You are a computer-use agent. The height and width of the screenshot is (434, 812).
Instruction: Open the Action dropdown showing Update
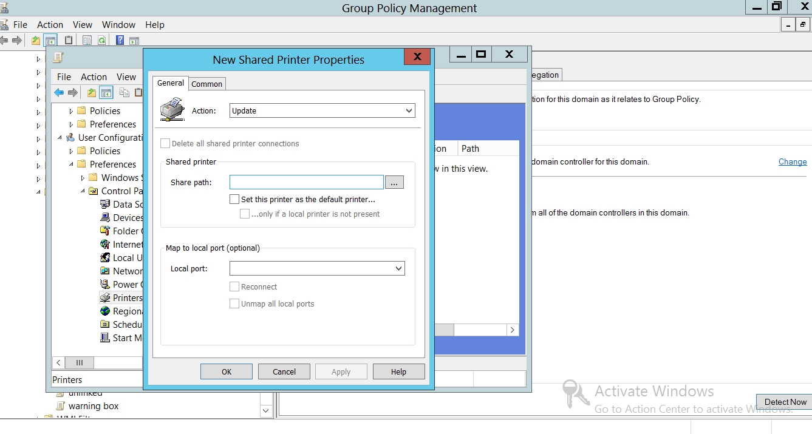322,110
